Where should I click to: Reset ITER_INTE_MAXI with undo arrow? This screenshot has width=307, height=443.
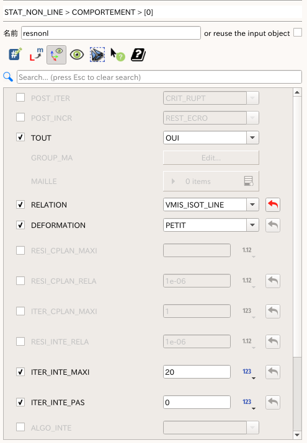point(273,372)
